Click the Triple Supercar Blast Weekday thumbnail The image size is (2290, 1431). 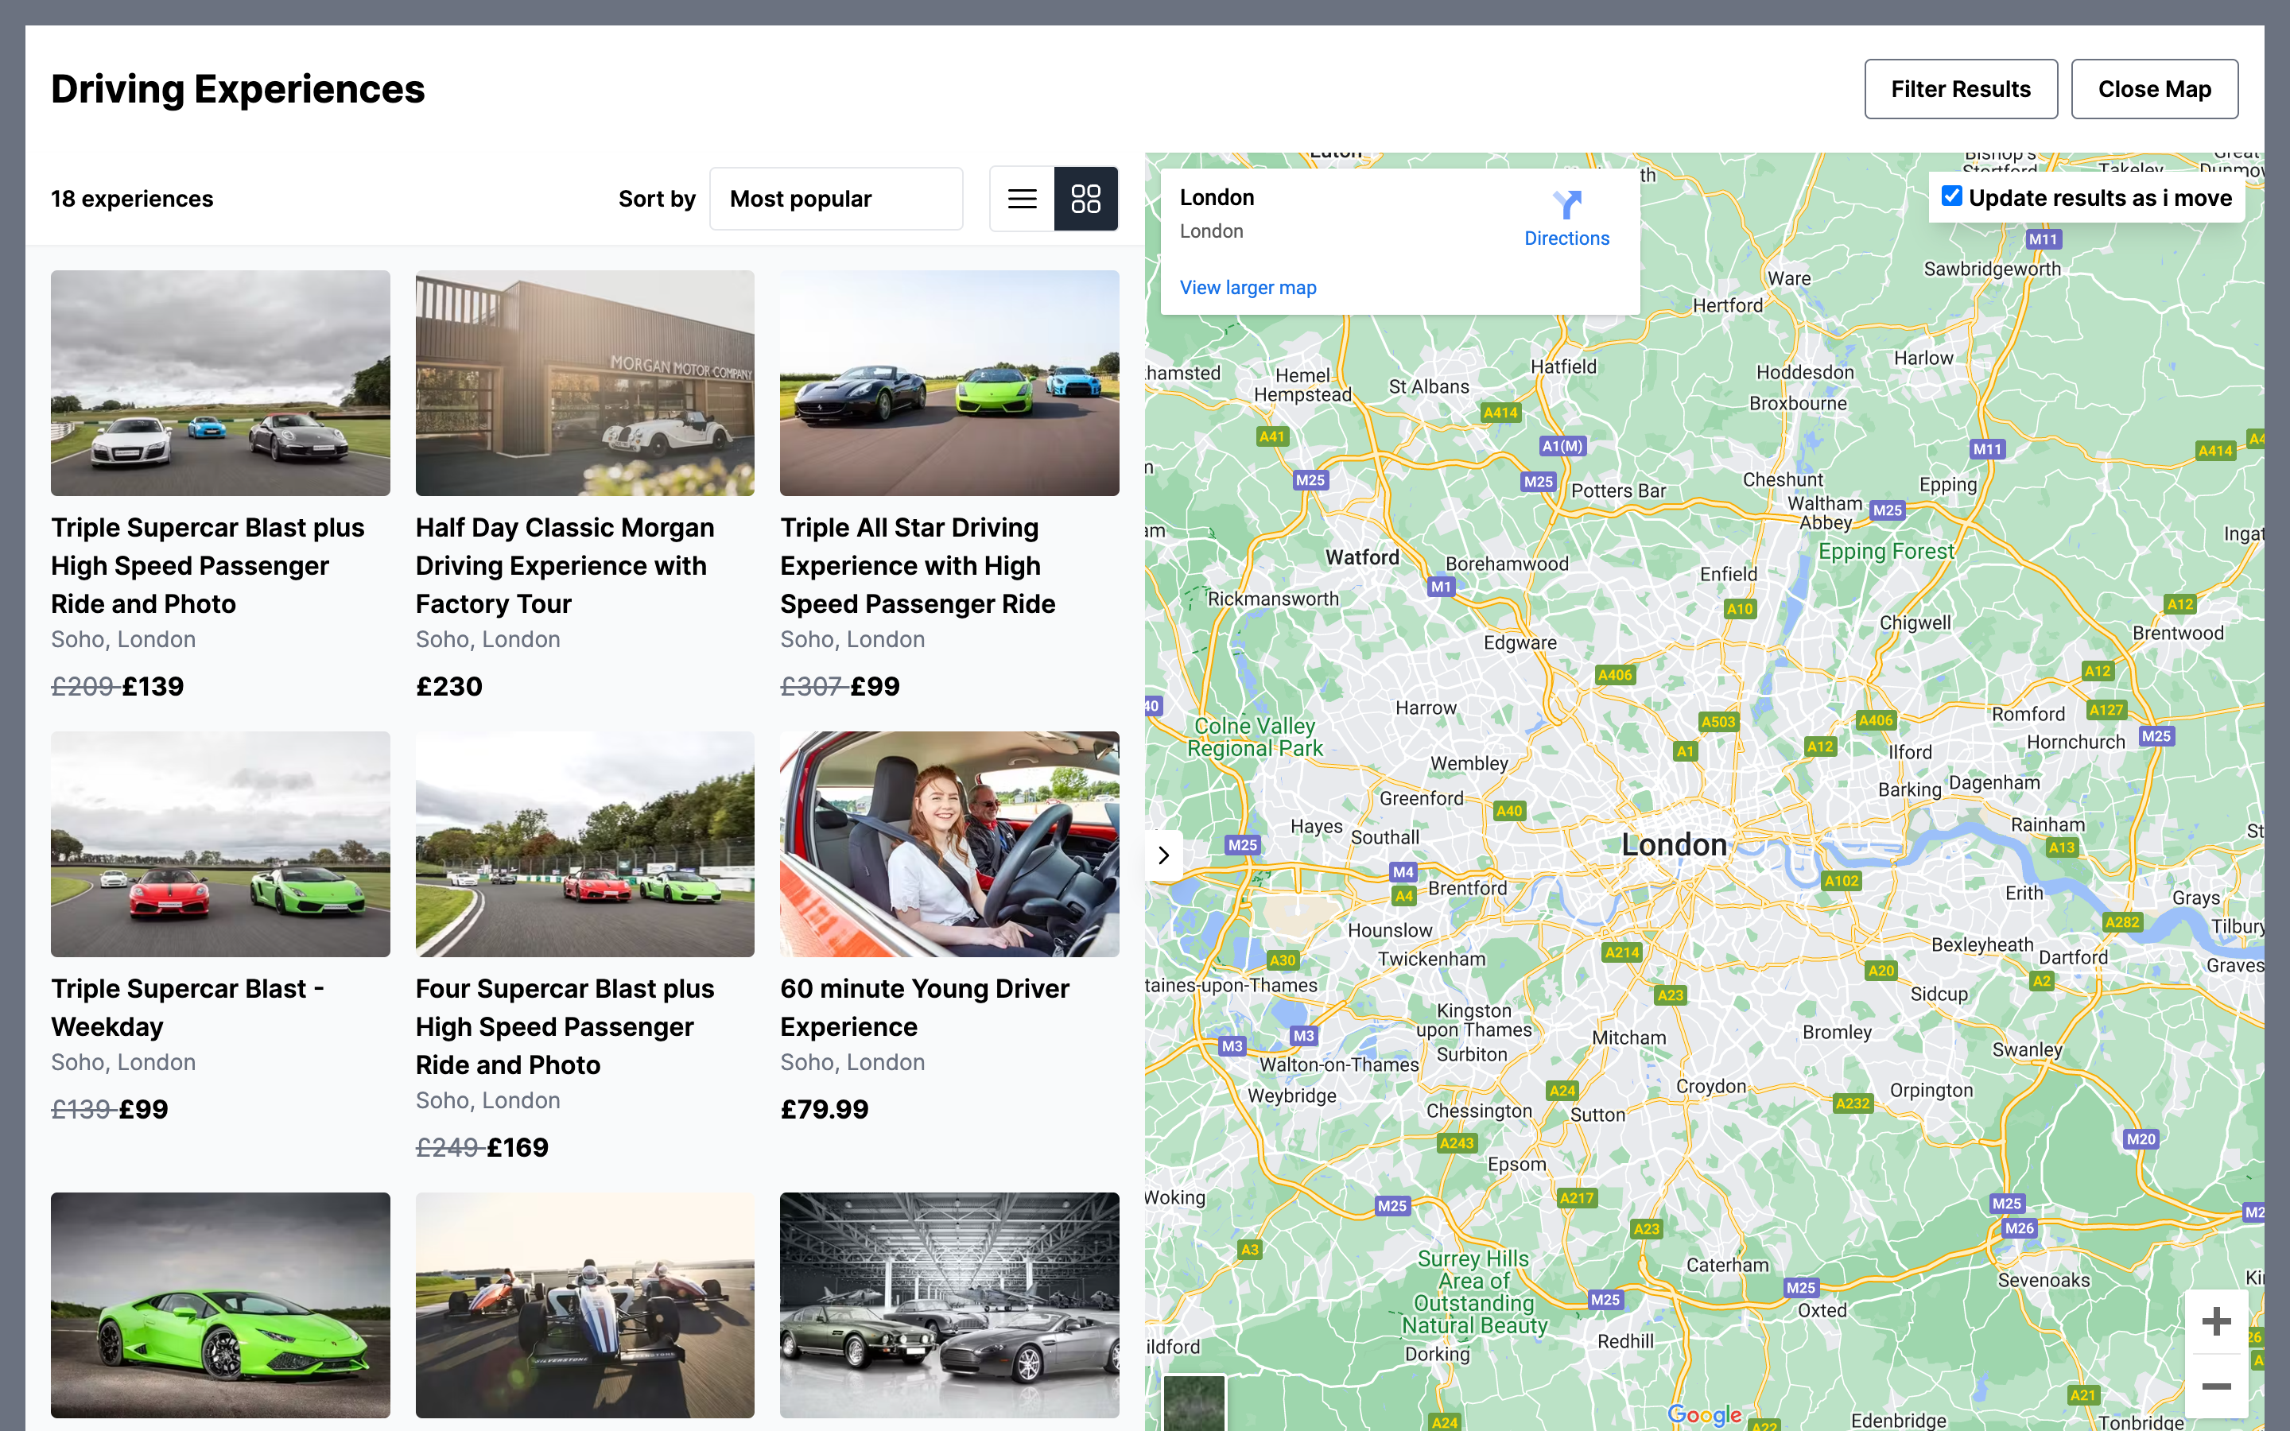coord(220,843)
